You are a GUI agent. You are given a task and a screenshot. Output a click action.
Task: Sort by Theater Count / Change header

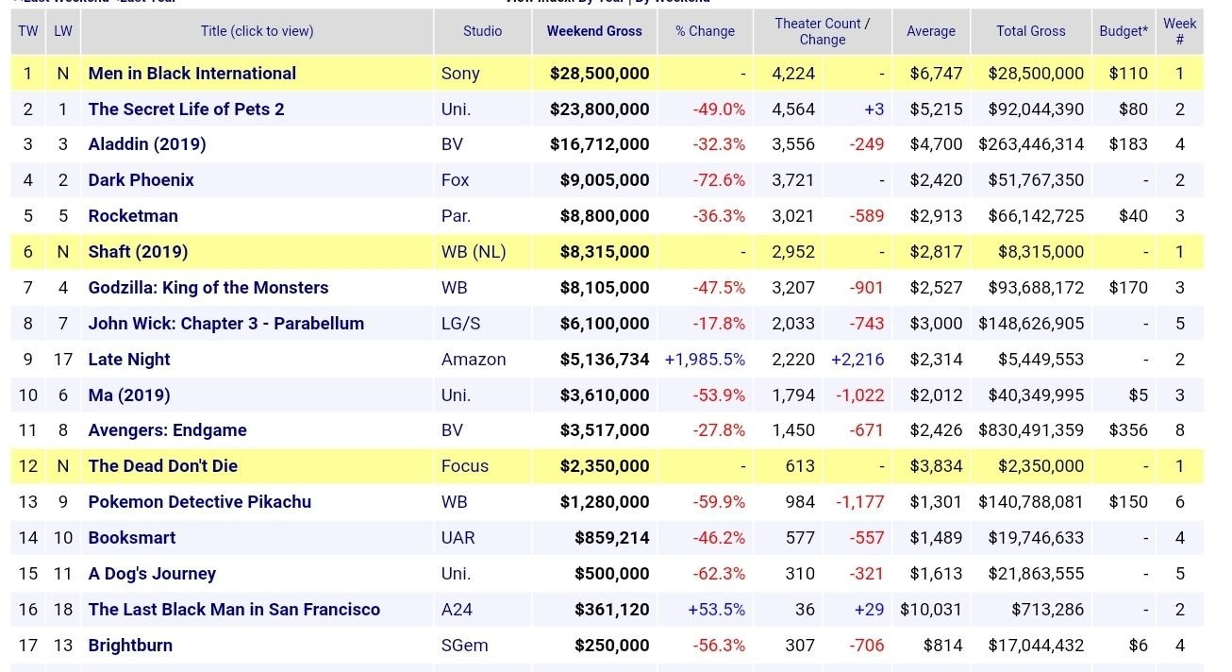coord(823,31)
